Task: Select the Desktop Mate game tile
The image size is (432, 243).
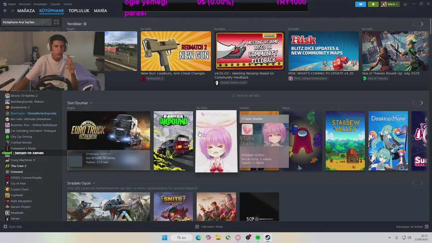Action: click(x=388, y=141)
